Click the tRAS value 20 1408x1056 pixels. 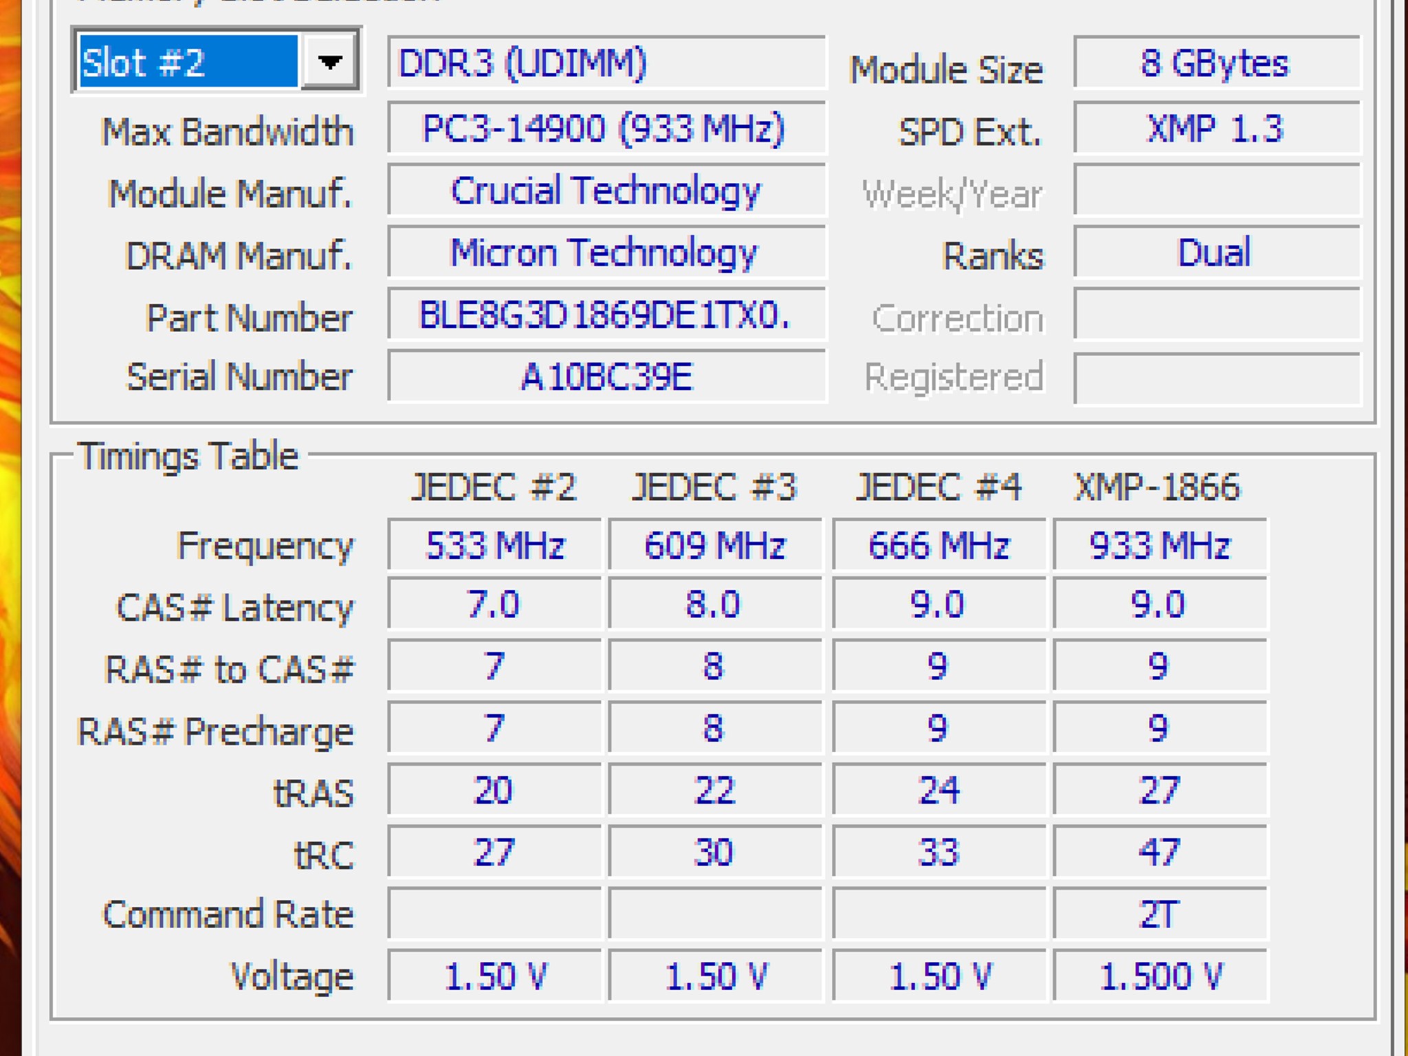click(x=494, y=789)
